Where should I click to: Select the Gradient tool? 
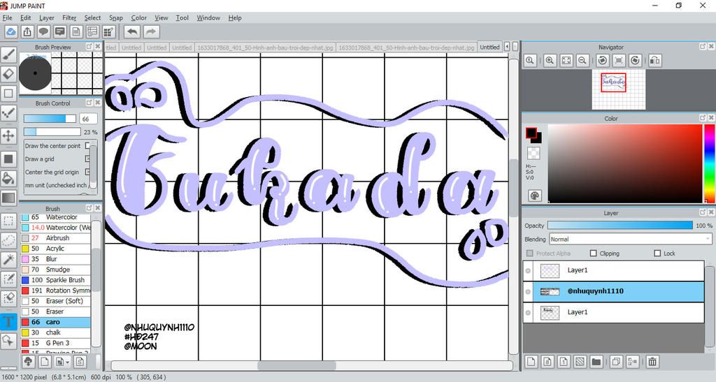(x=8, y=198)
